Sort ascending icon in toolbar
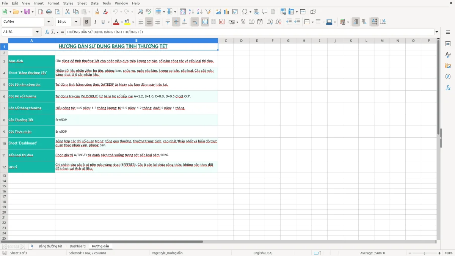This screenshot has width=455, height=256. pos(191,12)
